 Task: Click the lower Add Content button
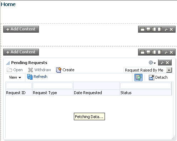pyautogui.click(x=21, y=52)
